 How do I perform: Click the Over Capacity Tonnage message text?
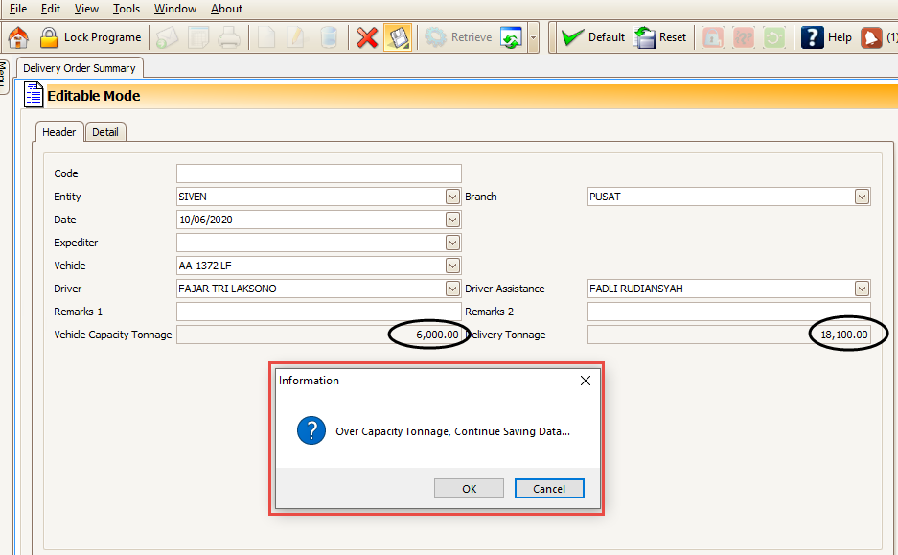(452, 431)
